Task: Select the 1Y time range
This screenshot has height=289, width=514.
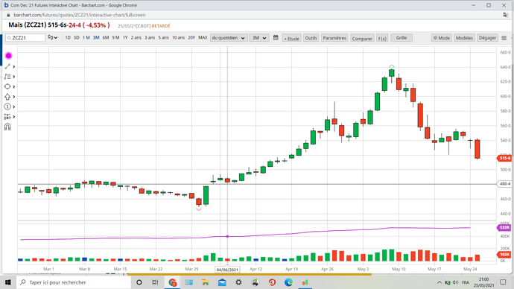Action: (x=125, y=38)
